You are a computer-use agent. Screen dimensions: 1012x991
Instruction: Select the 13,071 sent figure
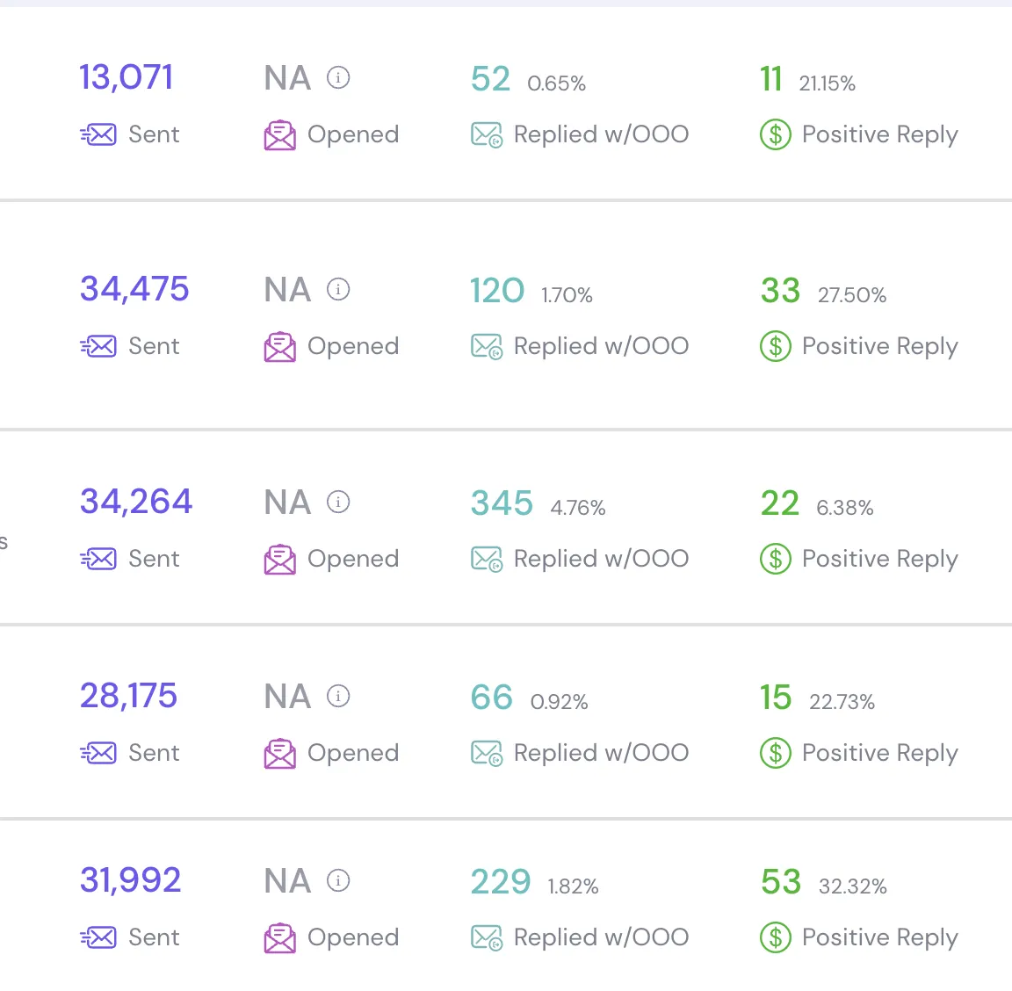[x=126, y=77]
